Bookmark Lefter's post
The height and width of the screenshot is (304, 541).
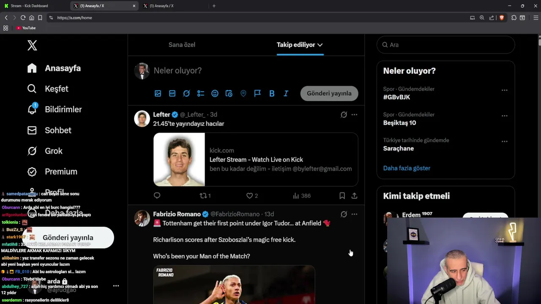coord(342,195)
